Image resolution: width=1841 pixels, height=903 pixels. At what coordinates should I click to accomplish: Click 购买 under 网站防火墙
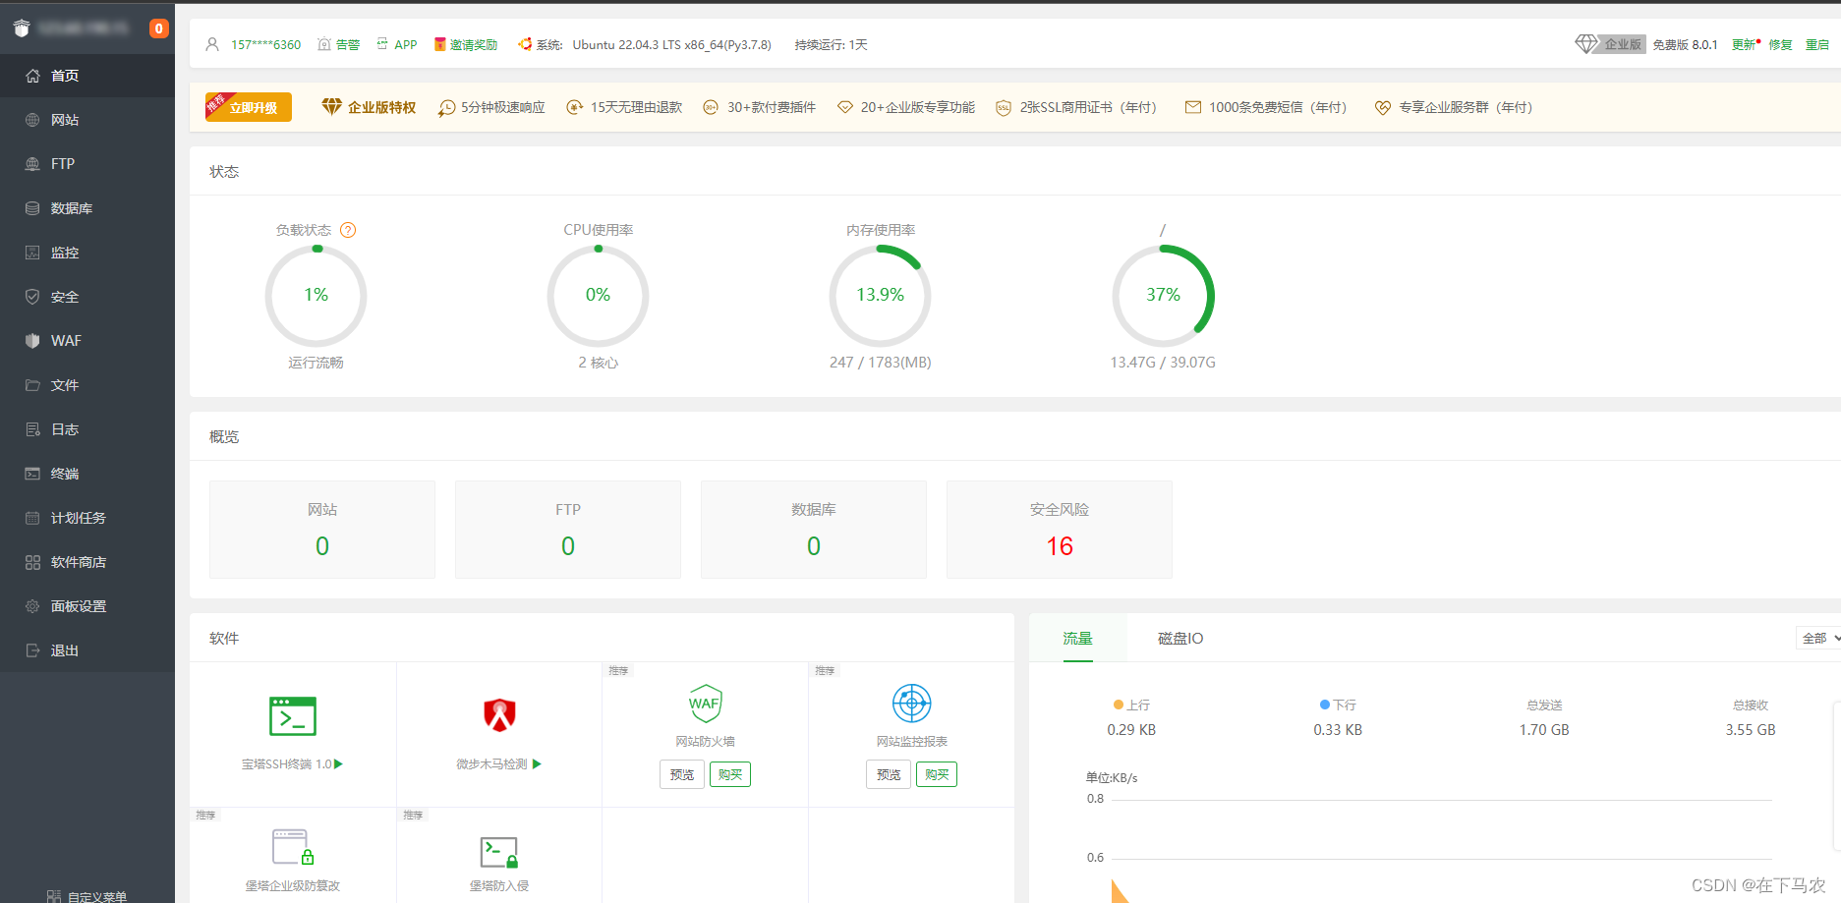click(730, 775)
